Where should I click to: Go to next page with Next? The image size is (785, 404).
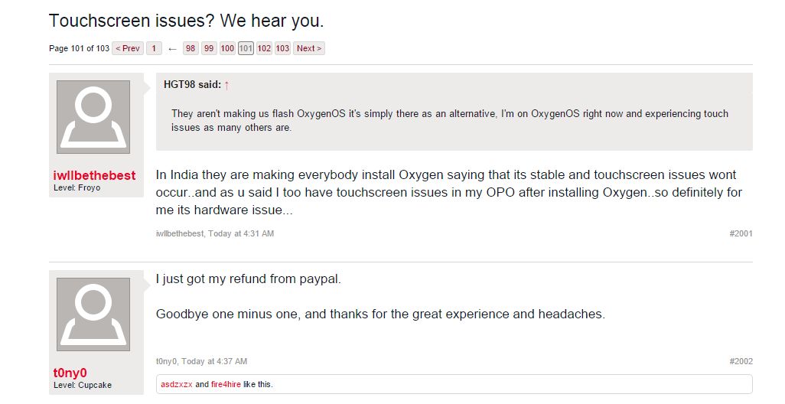[309, 48]
